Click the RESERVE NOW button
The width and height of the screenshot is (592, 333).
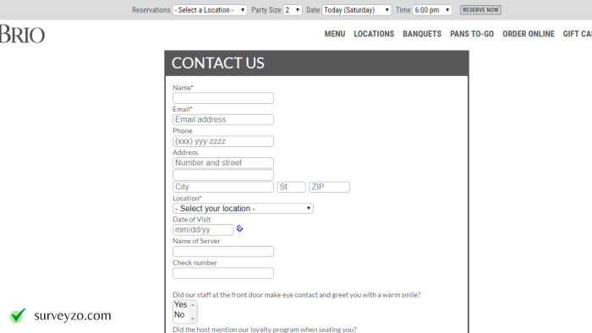coord(480,10)
